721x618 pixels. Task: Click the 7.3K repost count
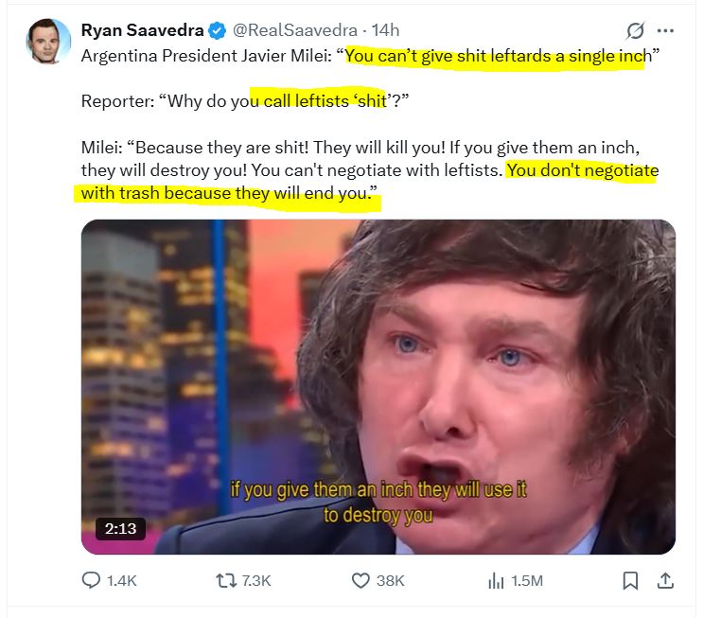point(256,581)
